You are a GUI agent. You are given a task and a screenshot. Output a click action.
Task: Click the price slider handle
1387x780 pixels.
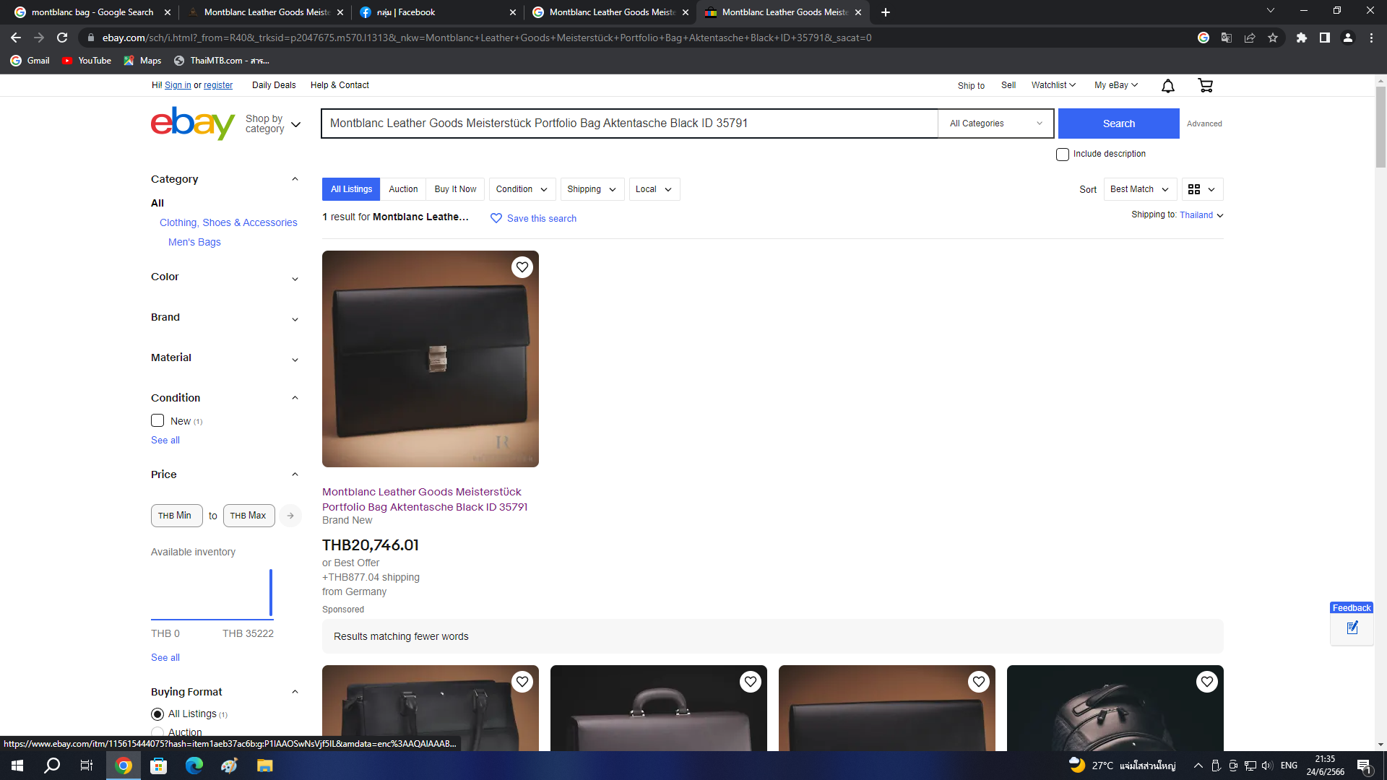[x=271, y=593]
